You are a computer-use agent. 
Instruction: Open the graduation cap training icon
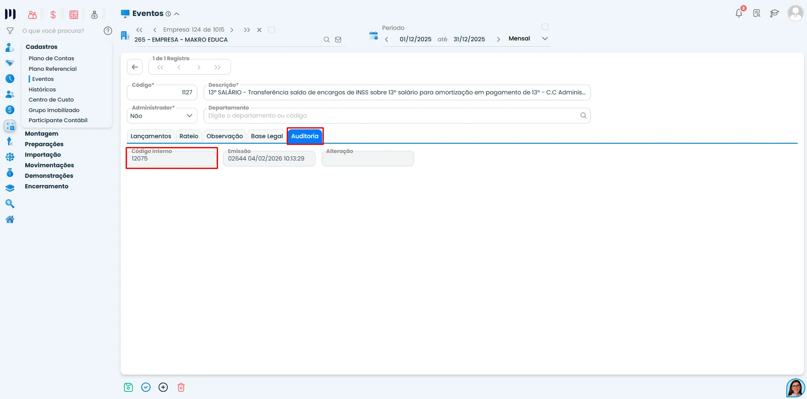click(x=775, y=13)
